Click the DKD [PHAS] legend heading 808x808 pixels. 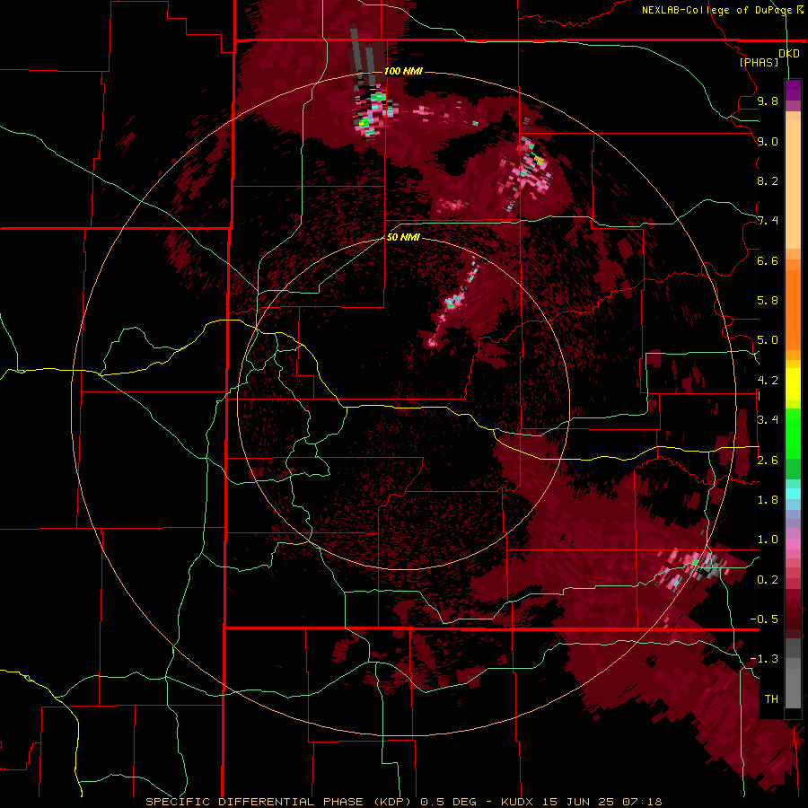click(768, 57)
